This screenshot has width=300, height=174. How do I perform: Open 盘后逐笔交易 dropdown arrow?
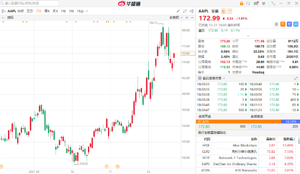tap(224, 78)
